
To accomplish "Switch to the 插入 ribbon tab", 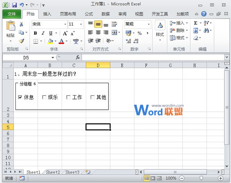I will [x=47, y=14].
